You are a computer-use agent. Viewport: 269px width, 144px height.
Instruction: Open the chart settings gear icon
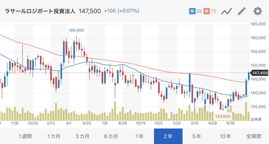258,11
